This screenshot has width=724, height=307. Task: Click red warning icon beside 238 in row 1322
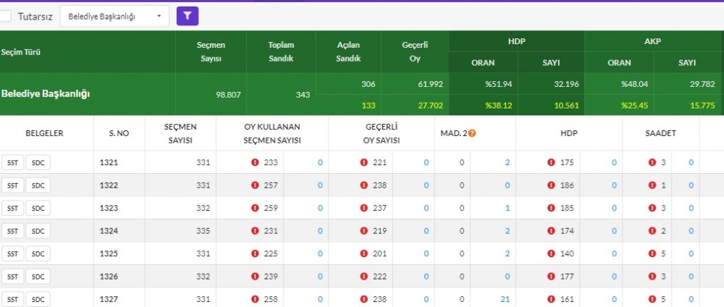(364, 185)
